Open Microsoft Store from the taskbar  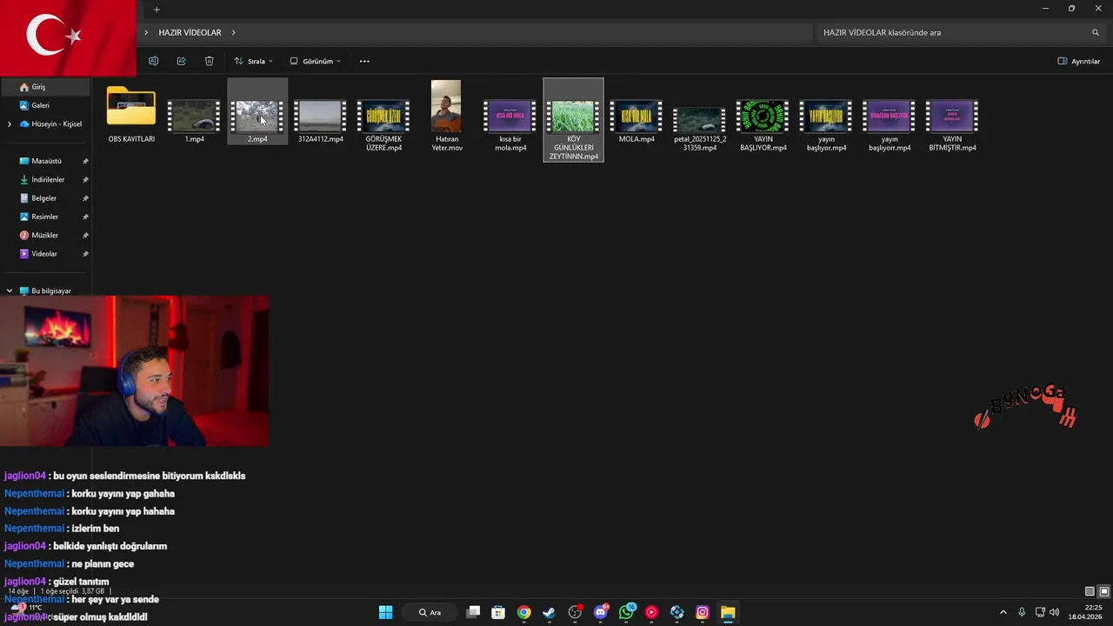(x=498, y=612)
